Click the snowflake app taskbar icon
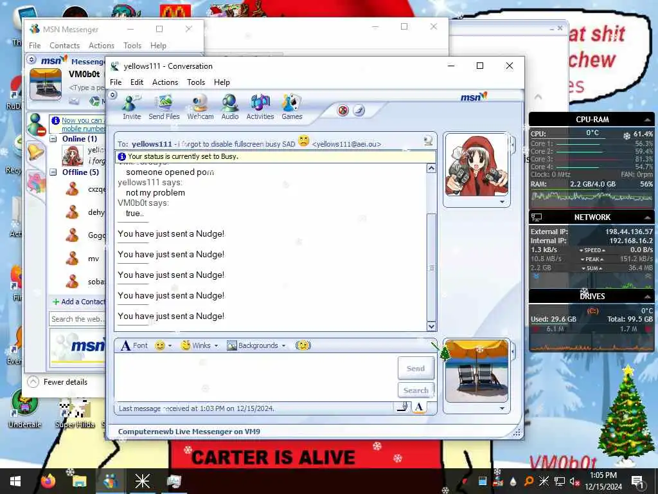658x494 pixels. click(x=142, y=481)
